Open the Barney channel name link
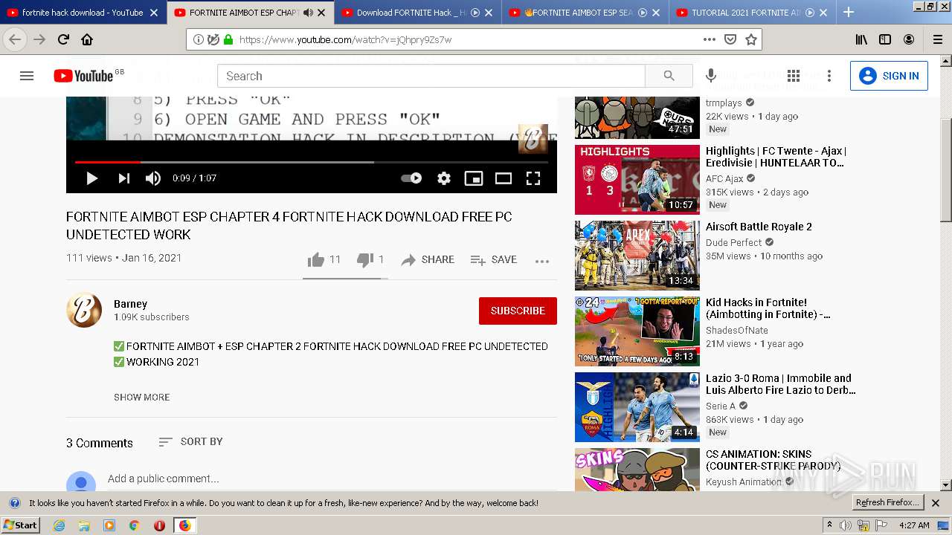This screenshot has height=535, width=952. (130, 304)
